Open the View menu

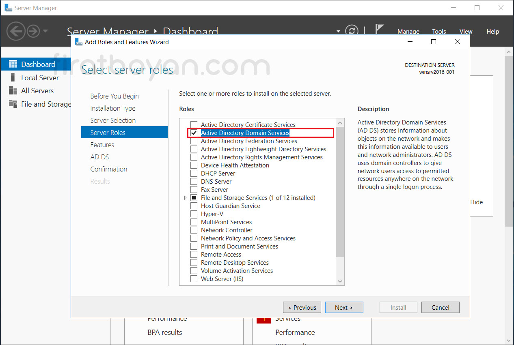tap(466, 31)
